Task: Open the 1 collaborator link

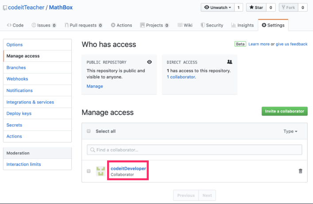Action: pos(181,77)
